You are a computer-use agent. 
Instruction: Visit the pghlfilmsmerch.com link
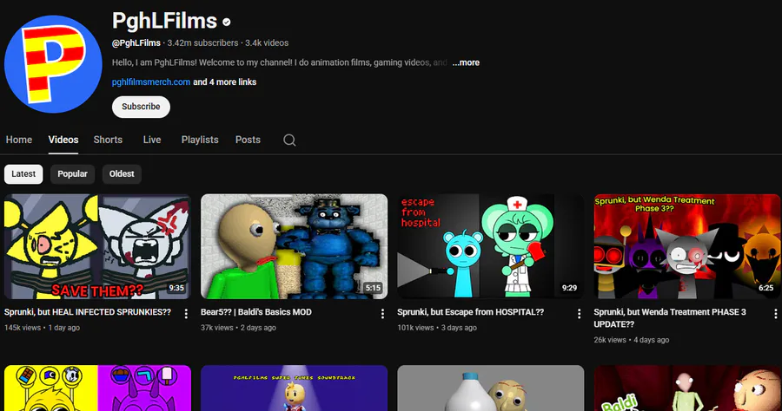pos(151,82)
